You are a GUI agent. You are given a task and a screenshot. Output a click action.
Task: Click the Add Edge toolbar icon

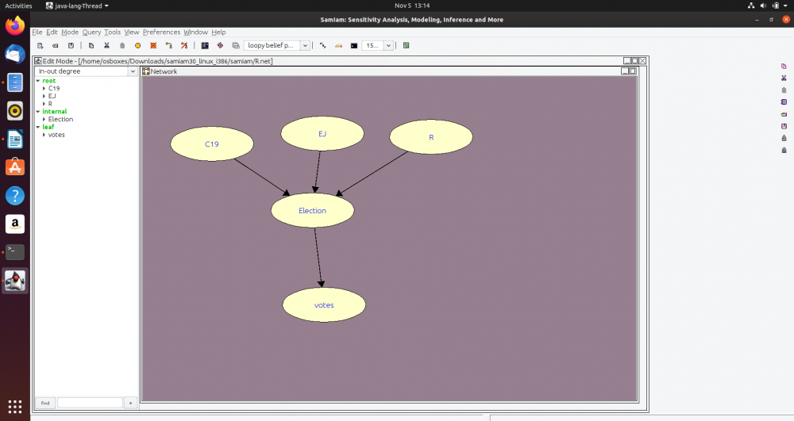[x=168, y=46]
